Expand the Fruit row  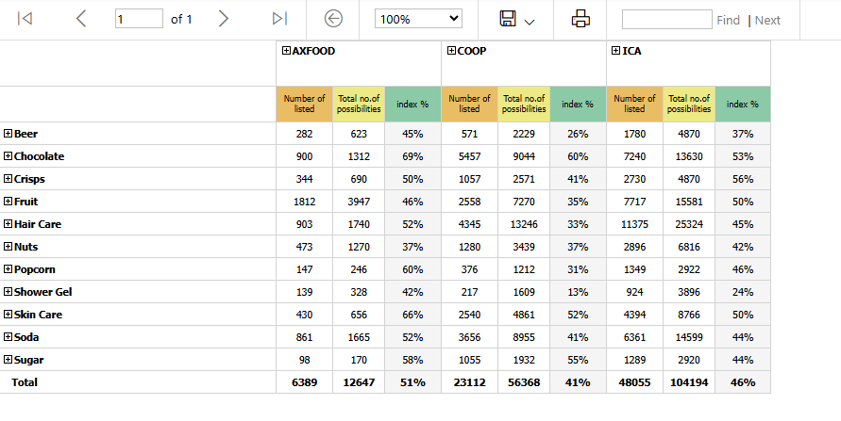[x=8, y=202]
